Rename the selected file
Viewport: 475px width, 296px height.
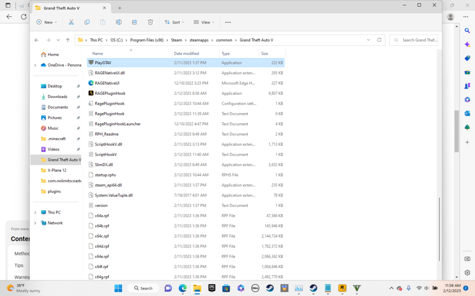(119, 22)
